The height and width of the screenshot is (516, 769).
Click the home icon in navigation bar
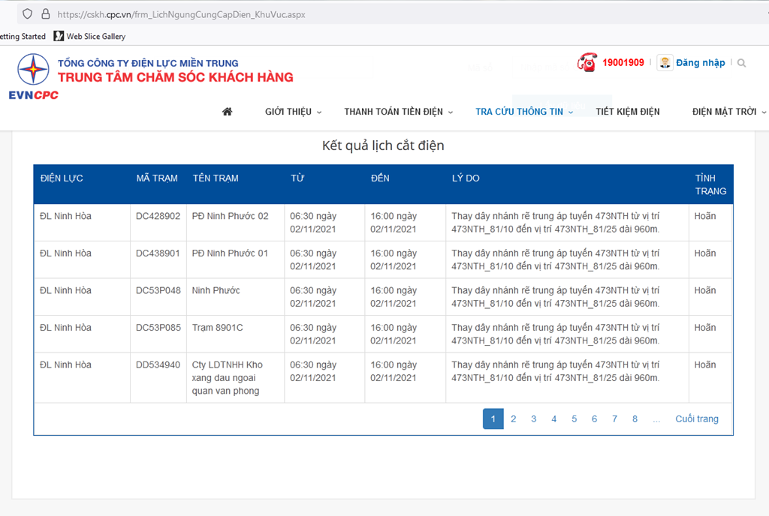pos(228,112)
